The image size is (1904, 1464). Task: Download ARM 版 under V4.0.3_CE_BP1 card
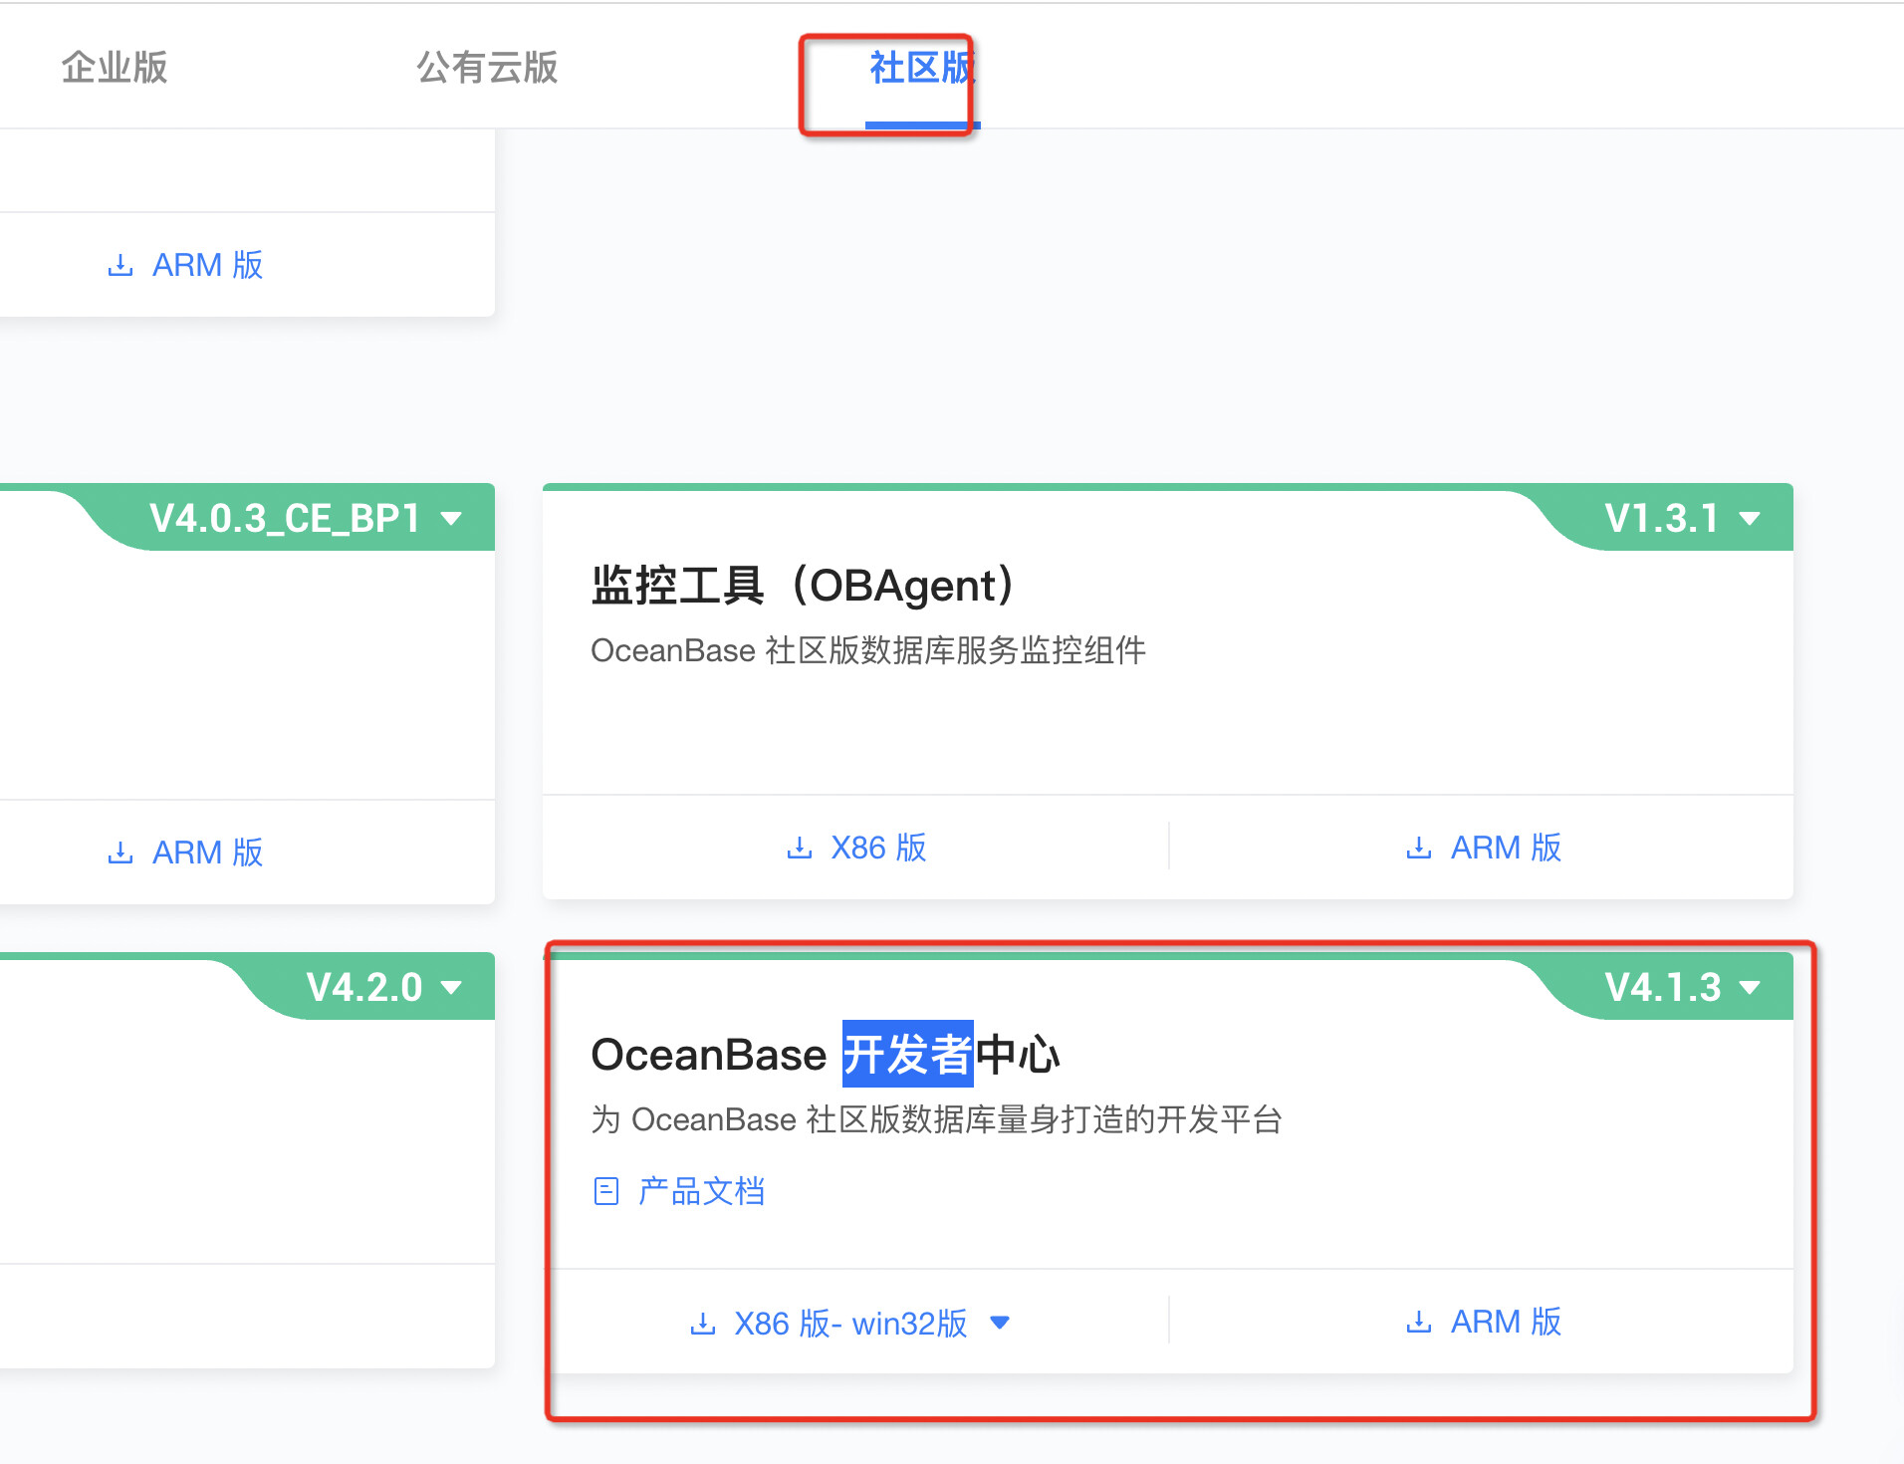point(185,853)
